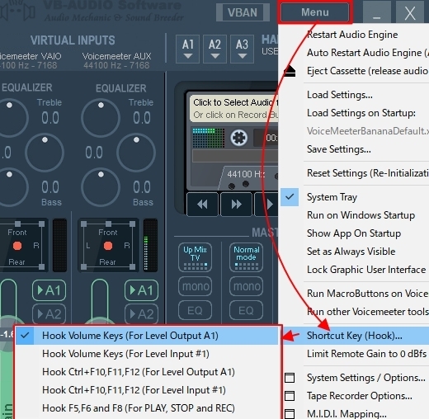Toggle Up Mix TV mode button
This screenshot has width=429, height=419.
195,257
